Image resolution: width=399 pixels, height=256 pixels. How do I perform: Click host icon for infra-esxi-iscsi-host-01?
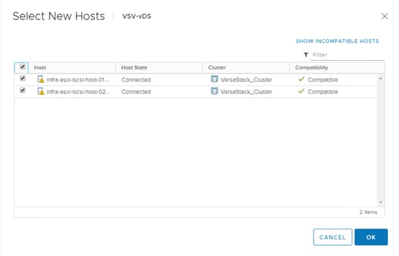point(41,79)
